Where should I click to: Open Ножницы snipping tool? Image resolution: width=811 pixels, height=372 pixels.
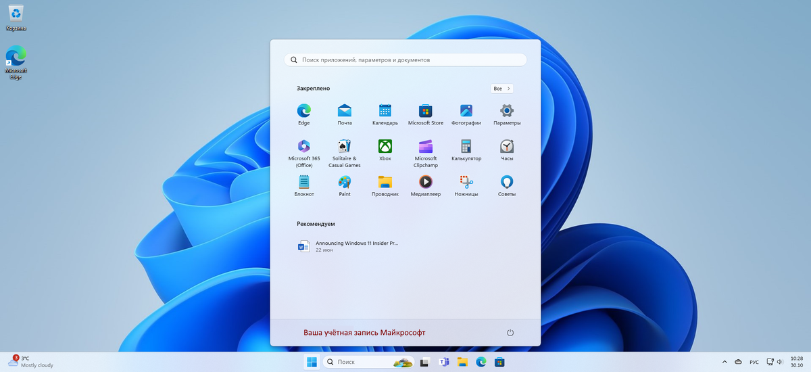point(466,185)
